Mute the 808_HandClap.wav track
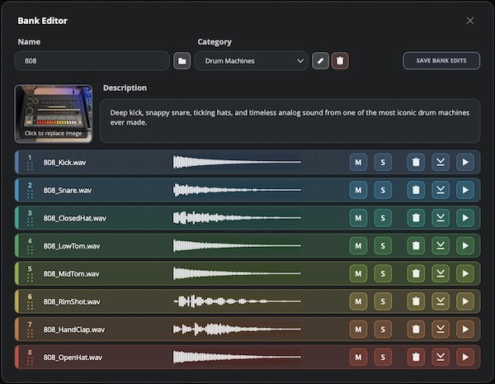Viewport: 495px width, 384px height. pos(358,329)
